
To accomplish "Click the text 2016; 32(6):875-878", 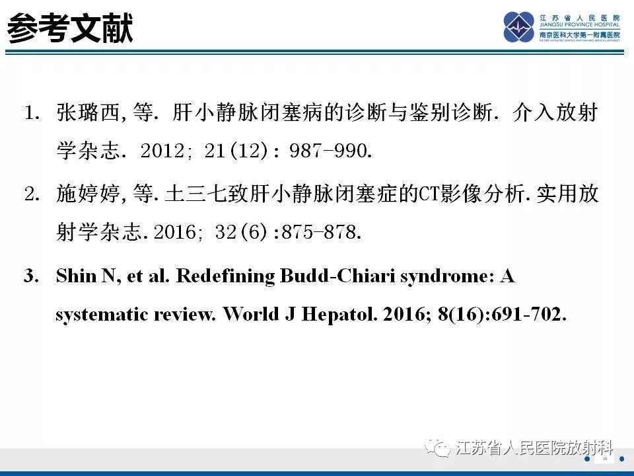I will pyautogui.click(x=258, y=232).
